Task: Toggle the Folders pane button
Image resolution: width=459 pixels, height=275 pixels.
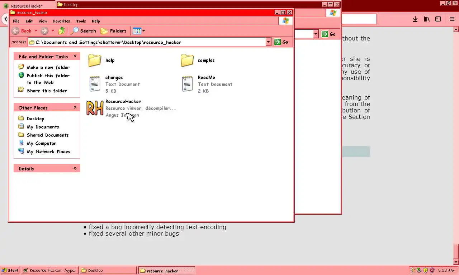Action: [x=114, y=31]
